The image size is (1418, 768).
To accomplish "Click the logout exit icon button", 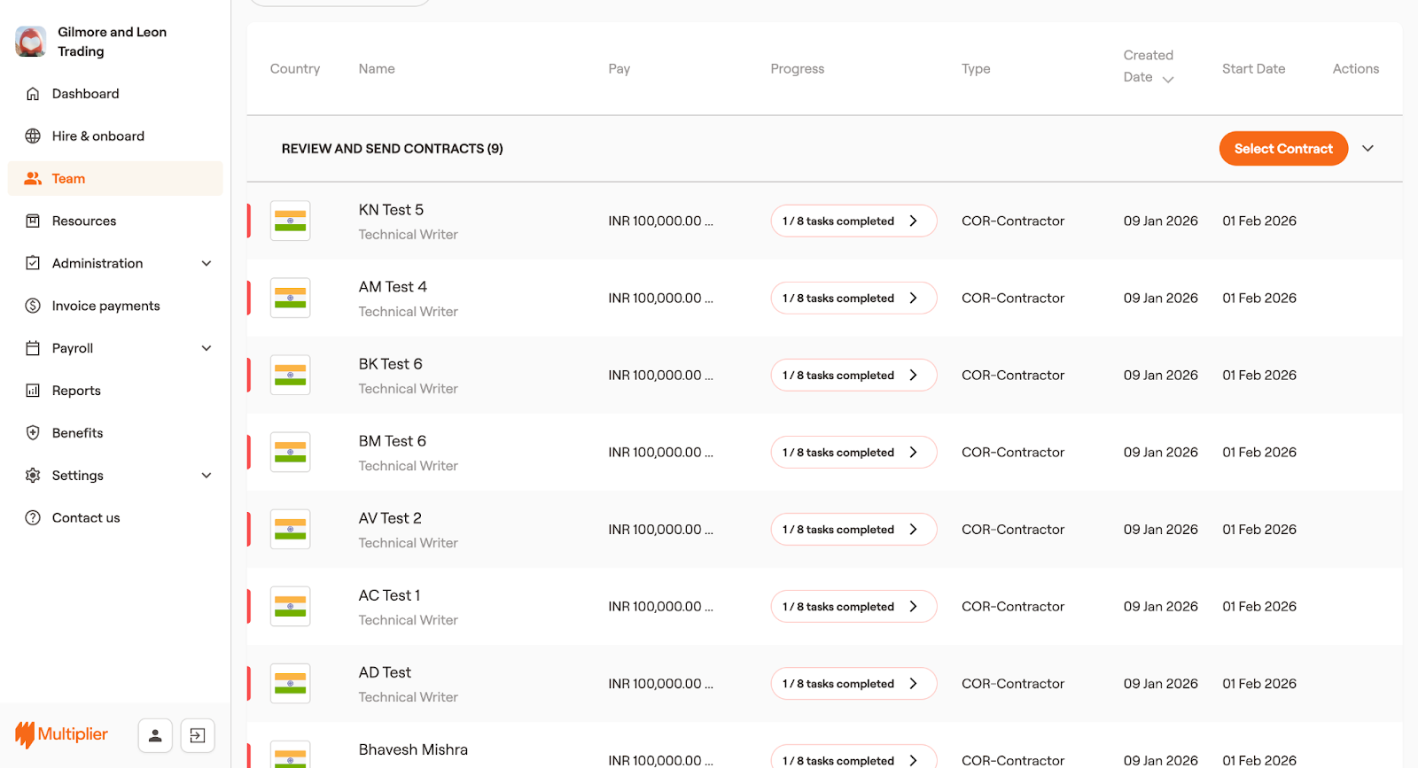I will pyautogui.click(x=198, y=735).
